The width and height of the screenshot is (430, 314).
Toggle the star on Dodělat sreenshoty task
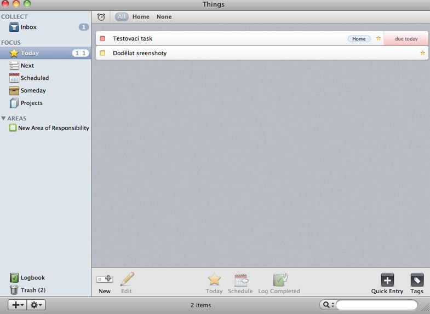(x=422, y=53)
